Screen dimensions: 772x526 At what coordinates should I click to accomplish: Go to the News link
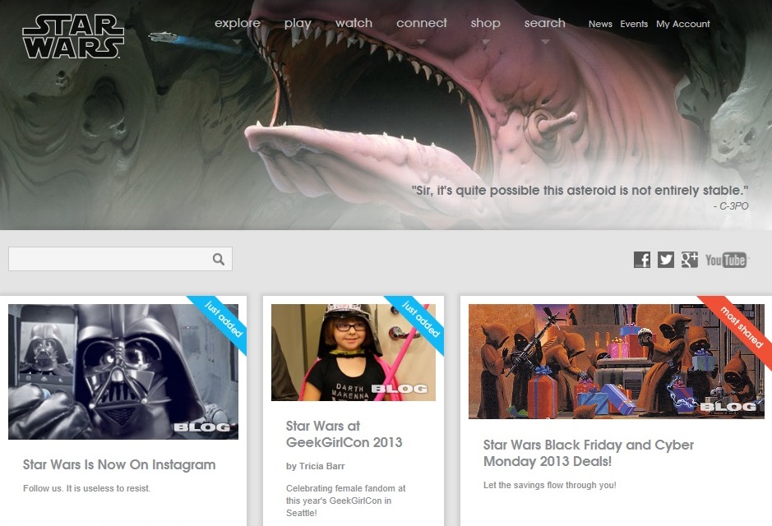click(600, 24)
